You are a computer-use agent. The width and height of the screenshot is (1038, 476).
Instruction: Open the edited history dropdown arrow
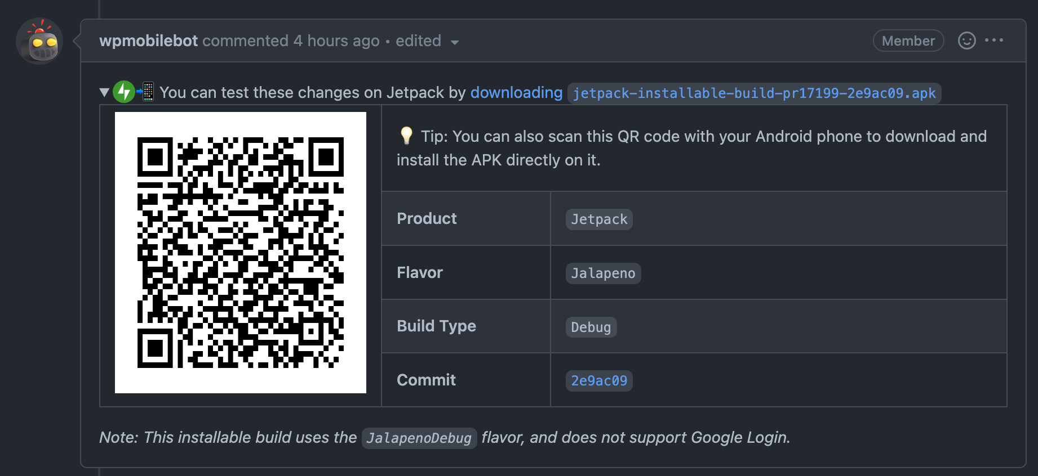tap(455, 42)
